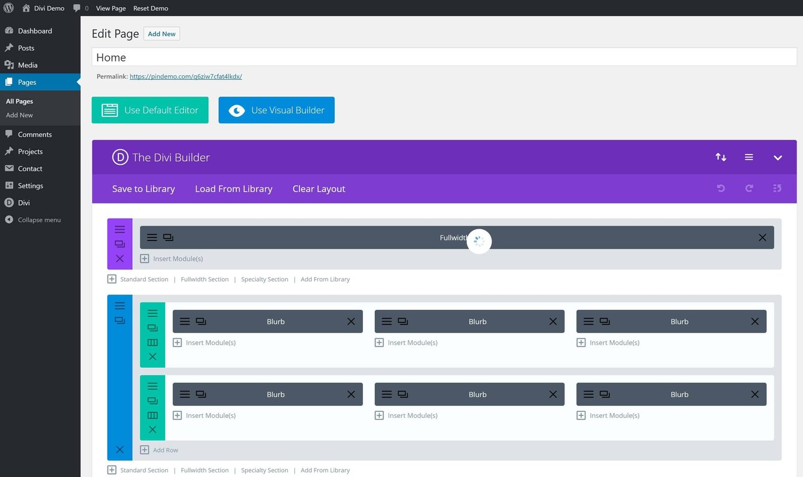803x477 pixels.
Task: Open Divi Demo home link
Action: pos(43,8)
